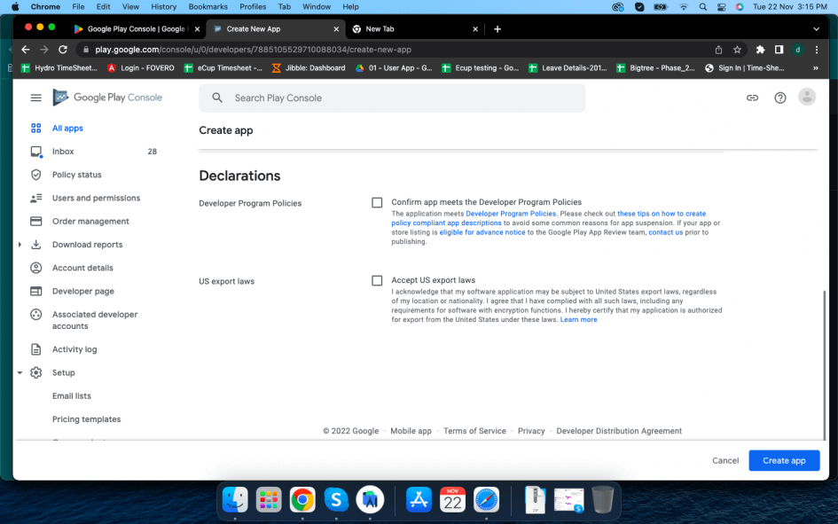Open the Bookmarks menu in menu bar
838x524 pixels.
(208, 6)
